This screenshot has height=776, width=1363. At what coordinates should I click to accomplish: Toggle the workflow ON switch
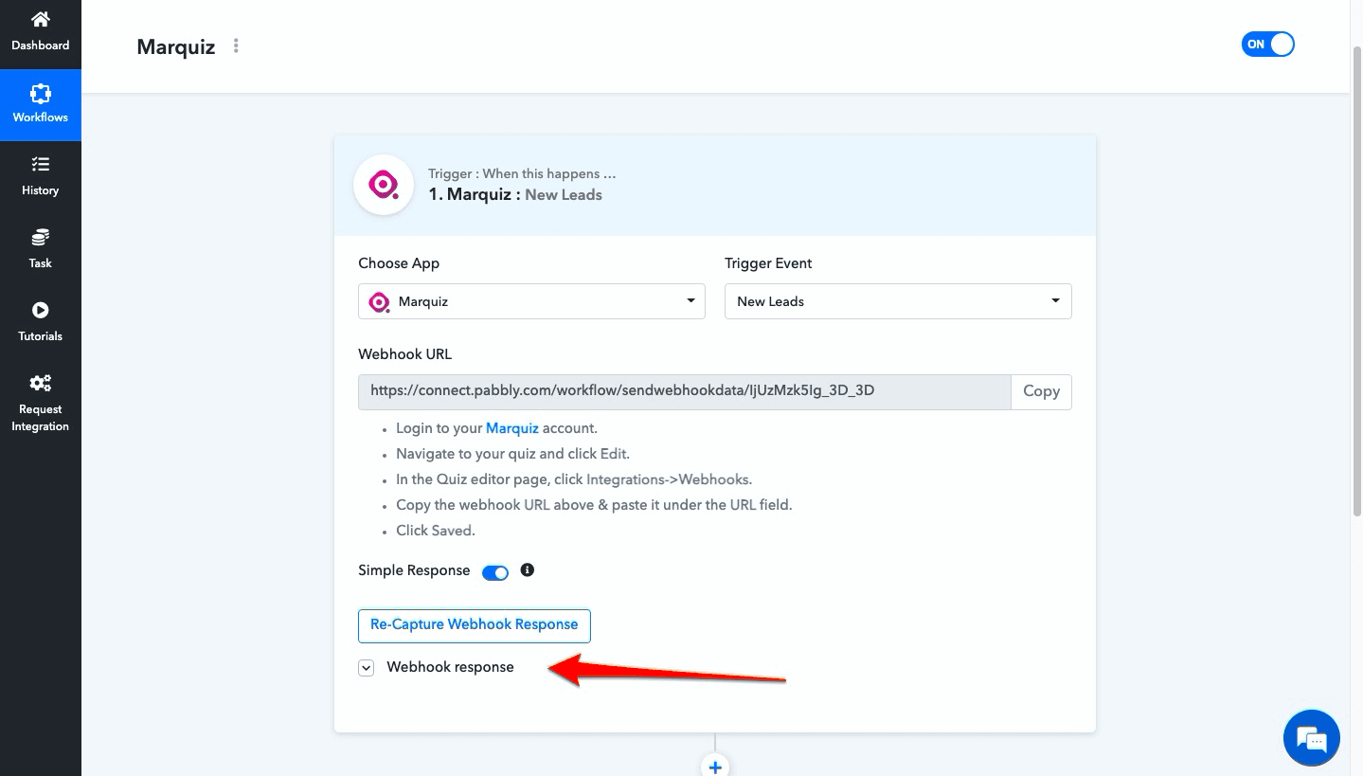coord(1267,45)
